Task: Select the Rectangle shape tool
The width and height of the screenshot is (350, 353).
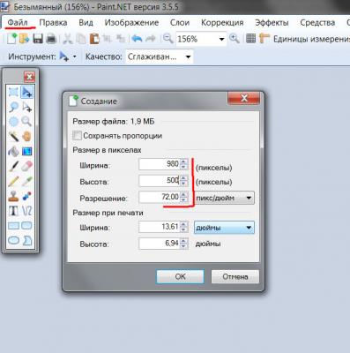Action: coord(13,226)
